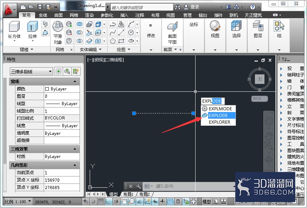This screenshot has height=208, width=307.
Task: Collapse the 常规 properties section
Action: coord(75,81)
